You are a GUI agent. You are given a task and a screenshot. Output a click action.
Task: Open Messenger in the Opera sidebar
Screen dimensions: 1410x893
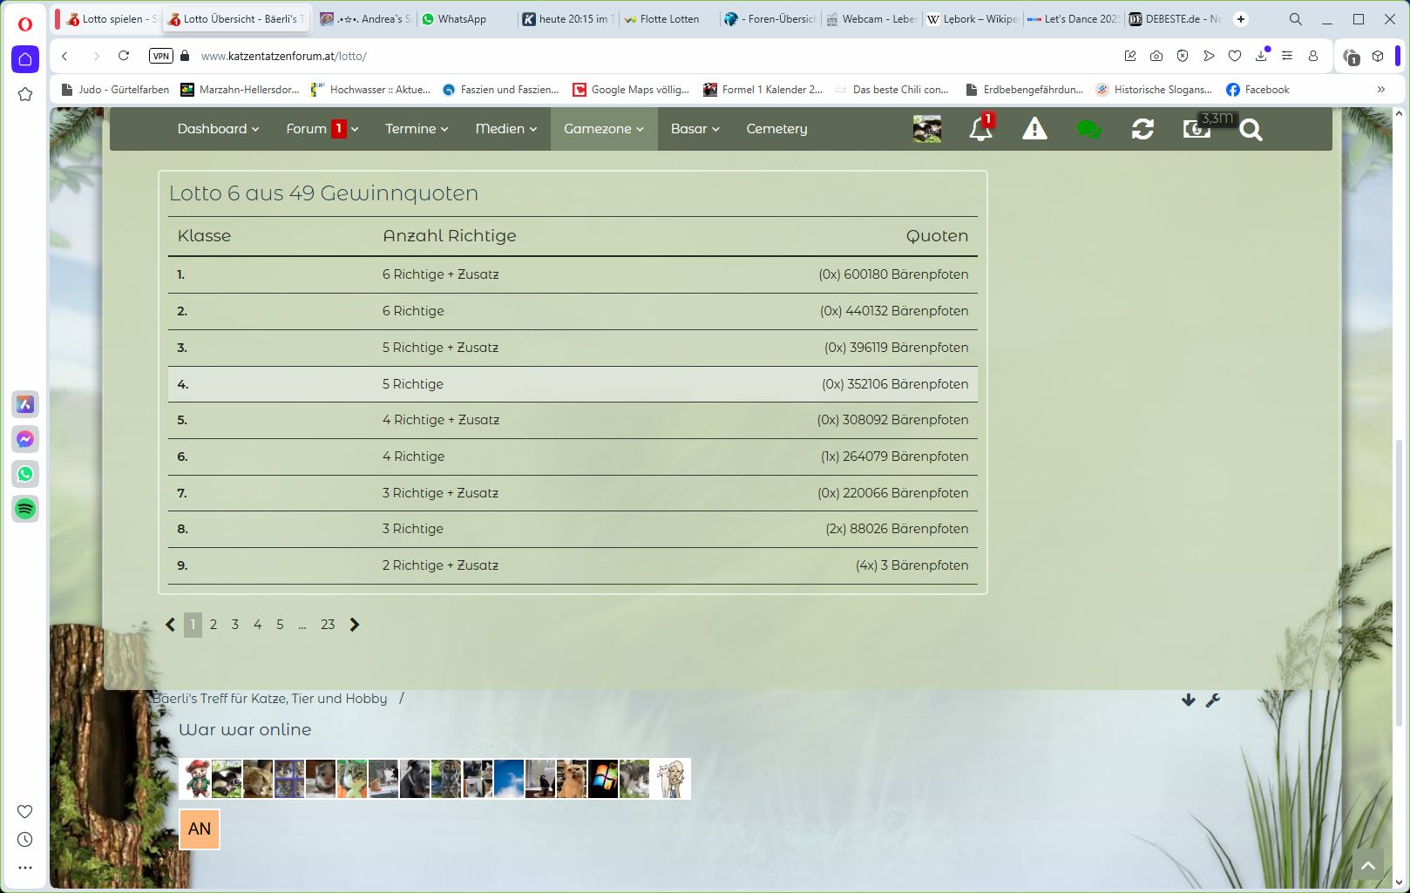click(25, 439)
